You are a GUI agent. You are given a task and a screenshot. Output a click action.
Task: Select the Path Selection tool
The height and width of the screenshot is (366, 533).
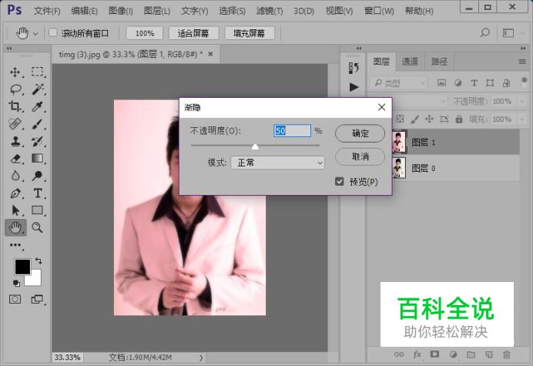pyautogui.click(x=15, y=210)
